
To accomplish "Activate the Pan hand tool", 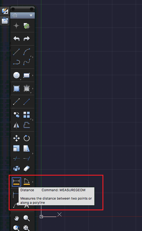I will click(16, 218).
